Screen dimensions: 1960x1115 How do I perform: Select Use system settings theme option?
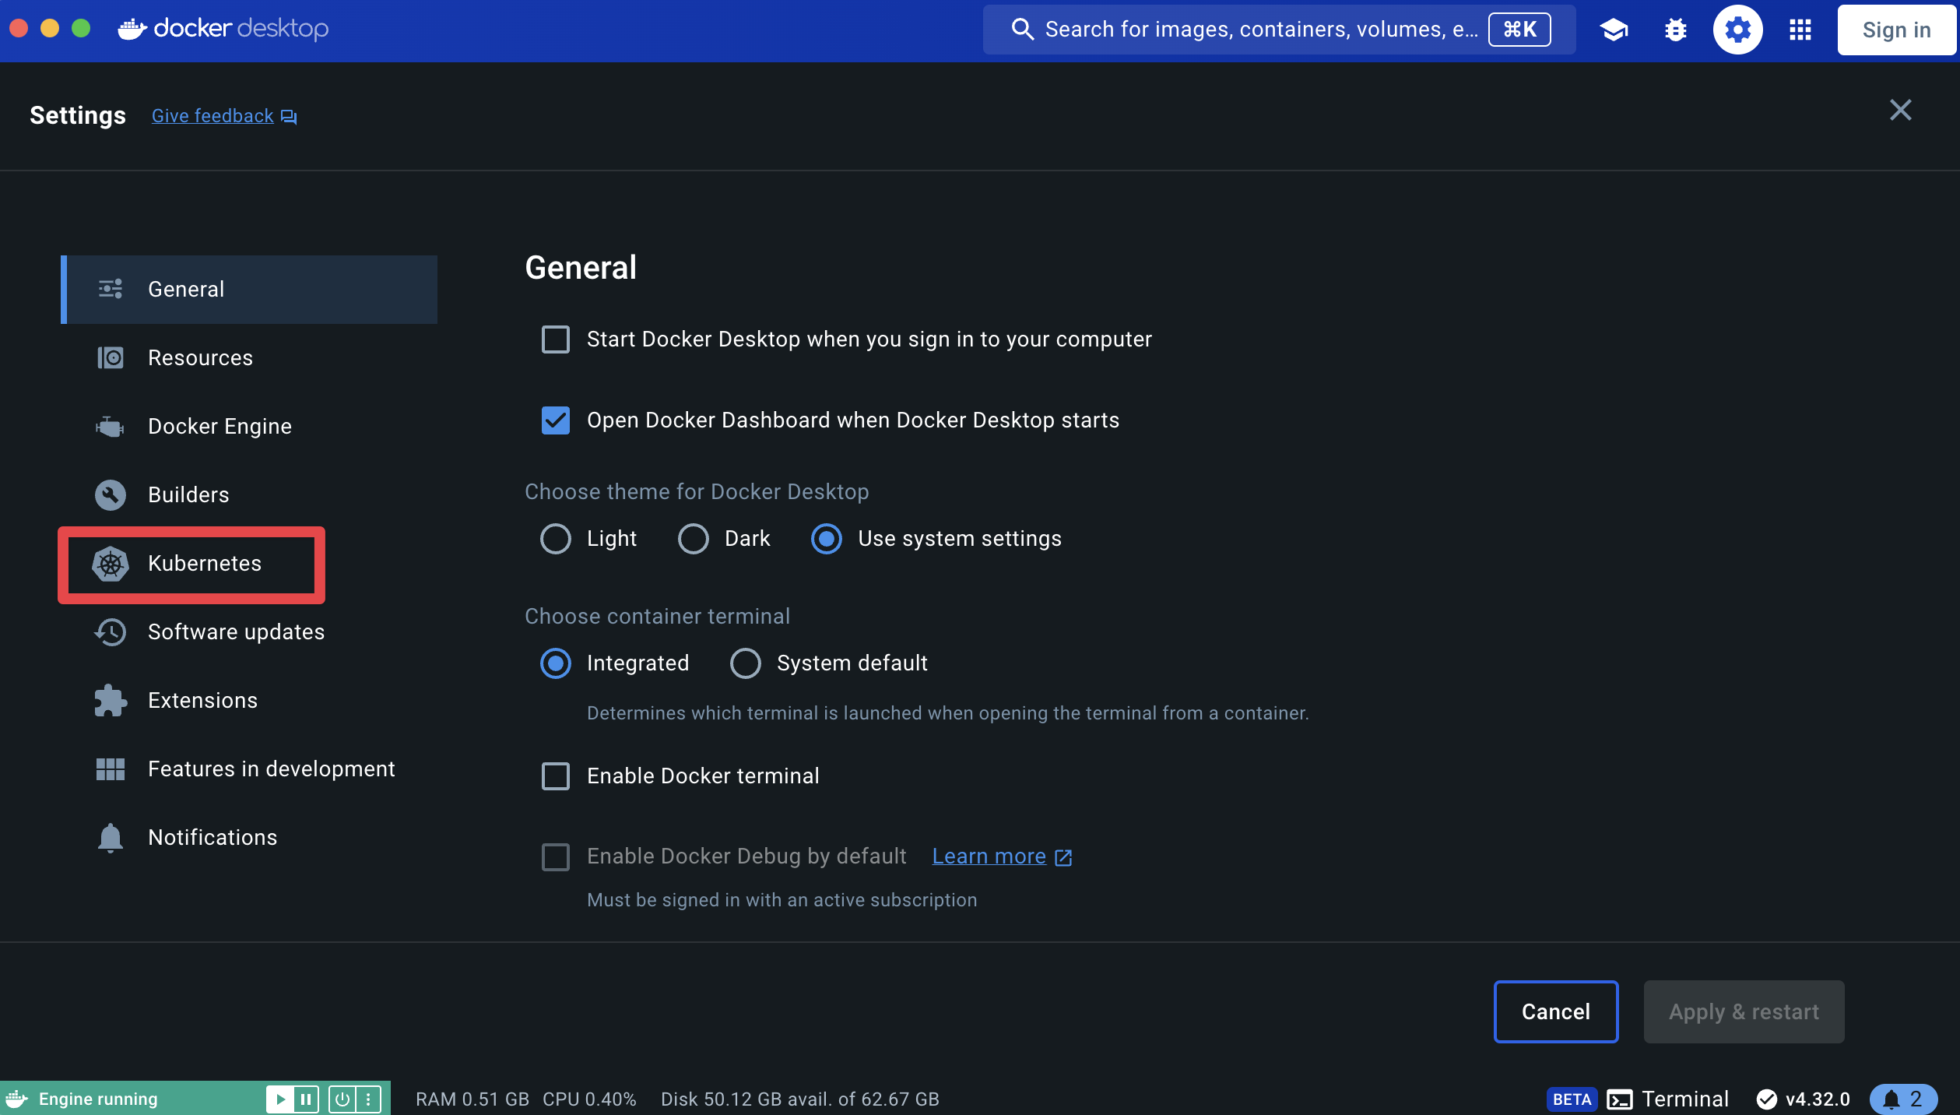(826, 539)
